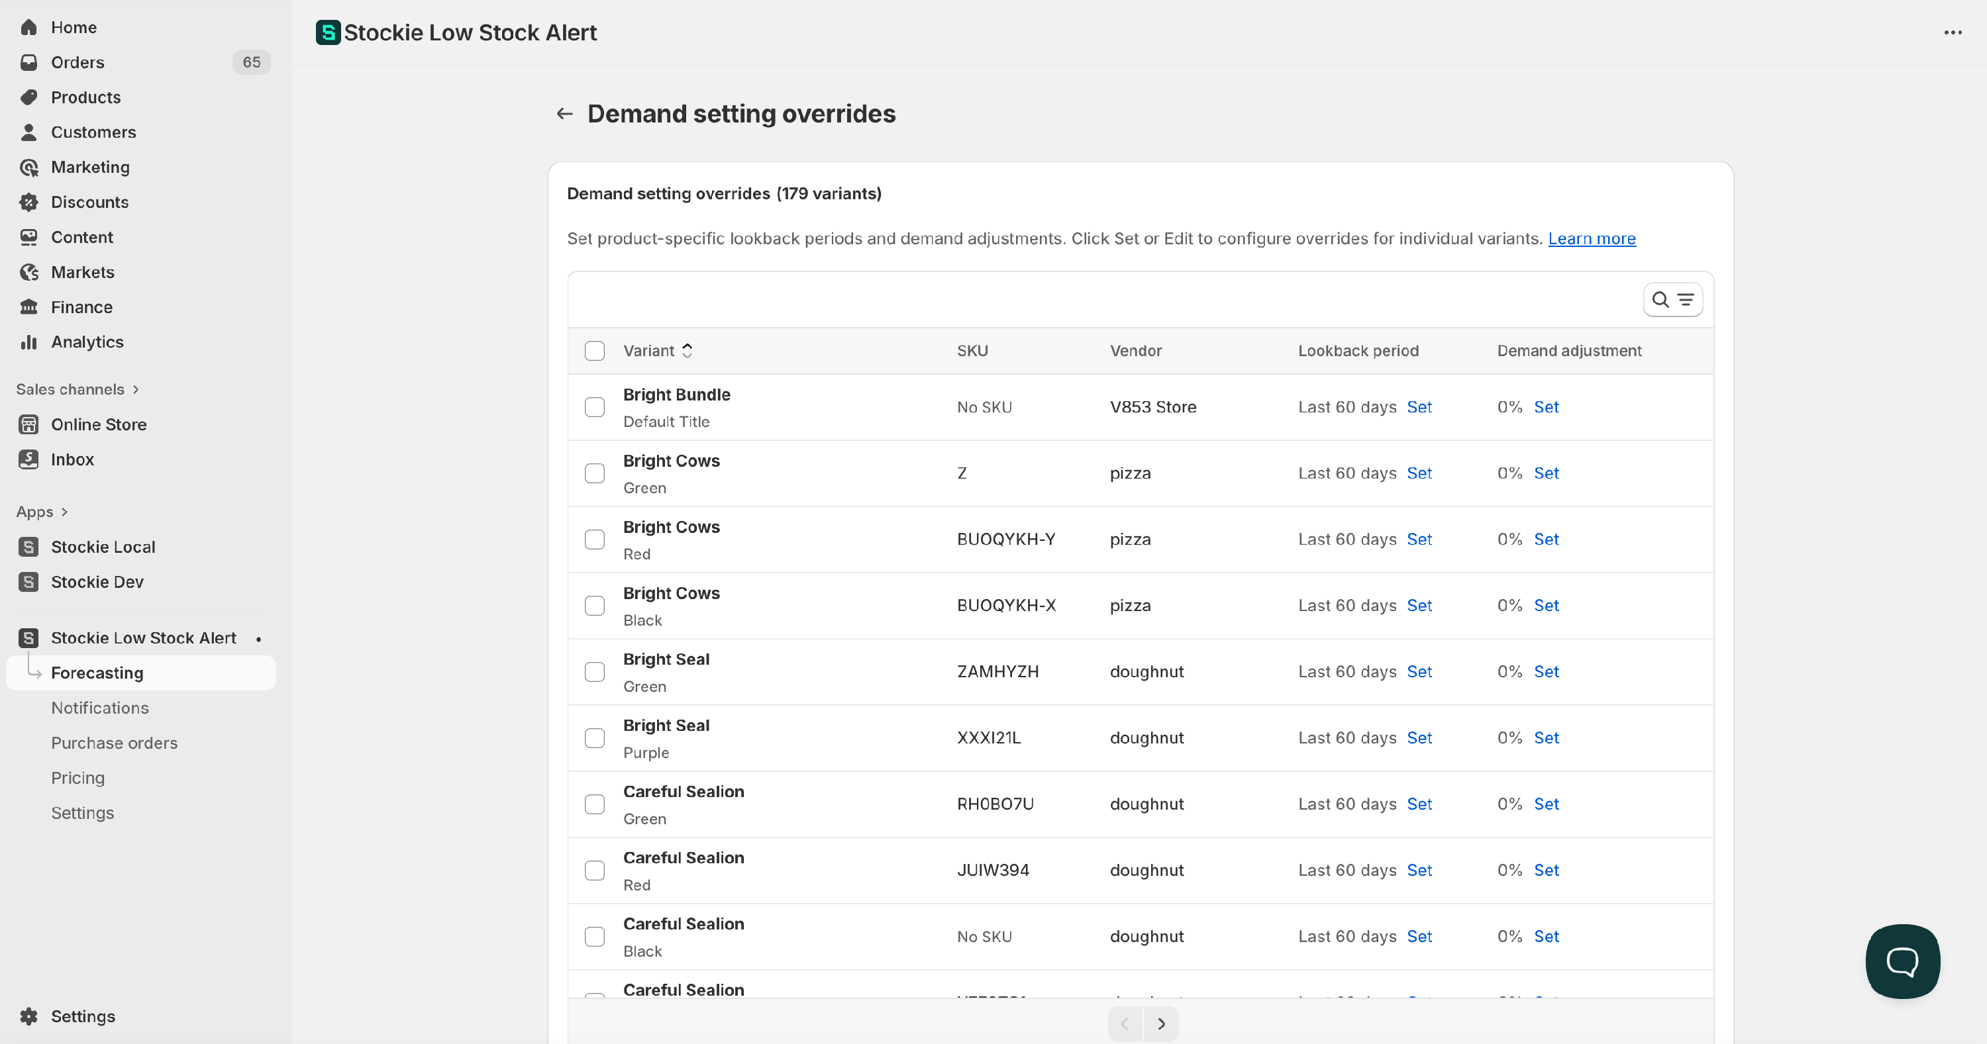The image size is (1987, 1044).
Task: Open the Orders page with 65 badge
Action: pyautogui.click(x=77, y=62)
